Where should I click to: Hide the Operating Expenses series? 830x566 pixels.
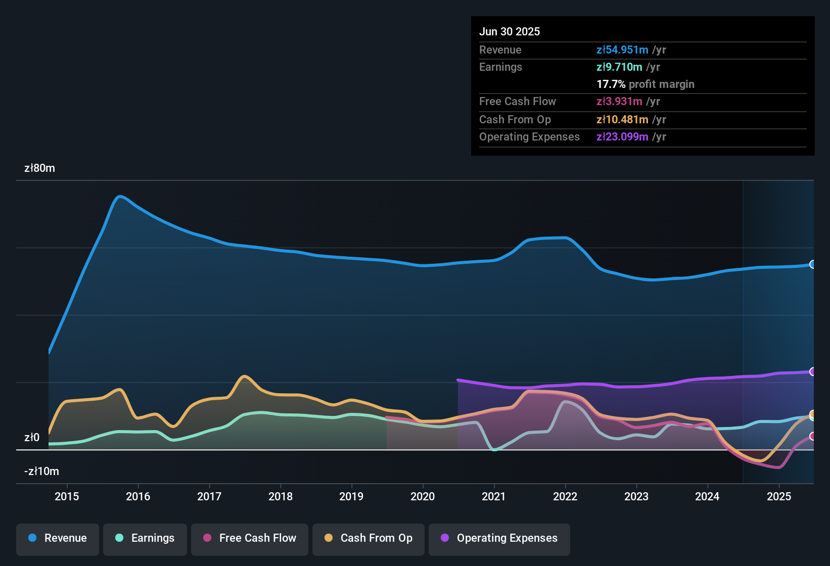tap(499, 538)
